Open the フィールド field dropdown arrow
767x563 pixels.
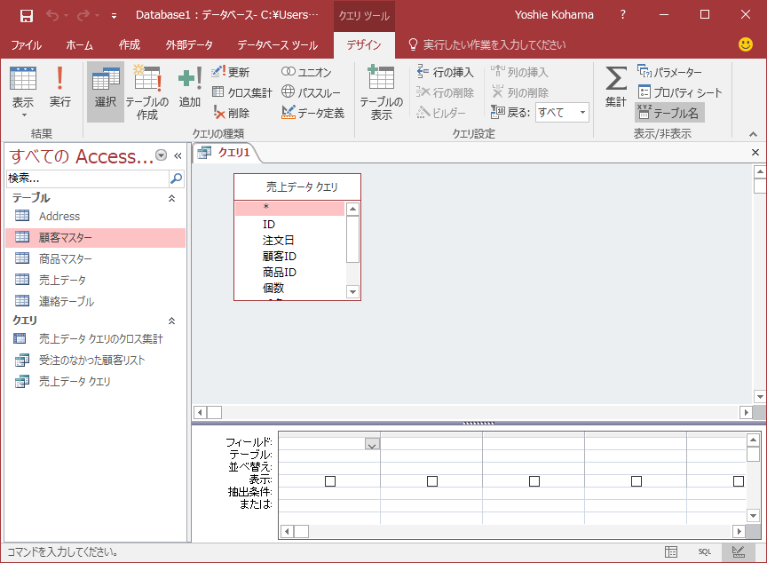tap(372, 444)
